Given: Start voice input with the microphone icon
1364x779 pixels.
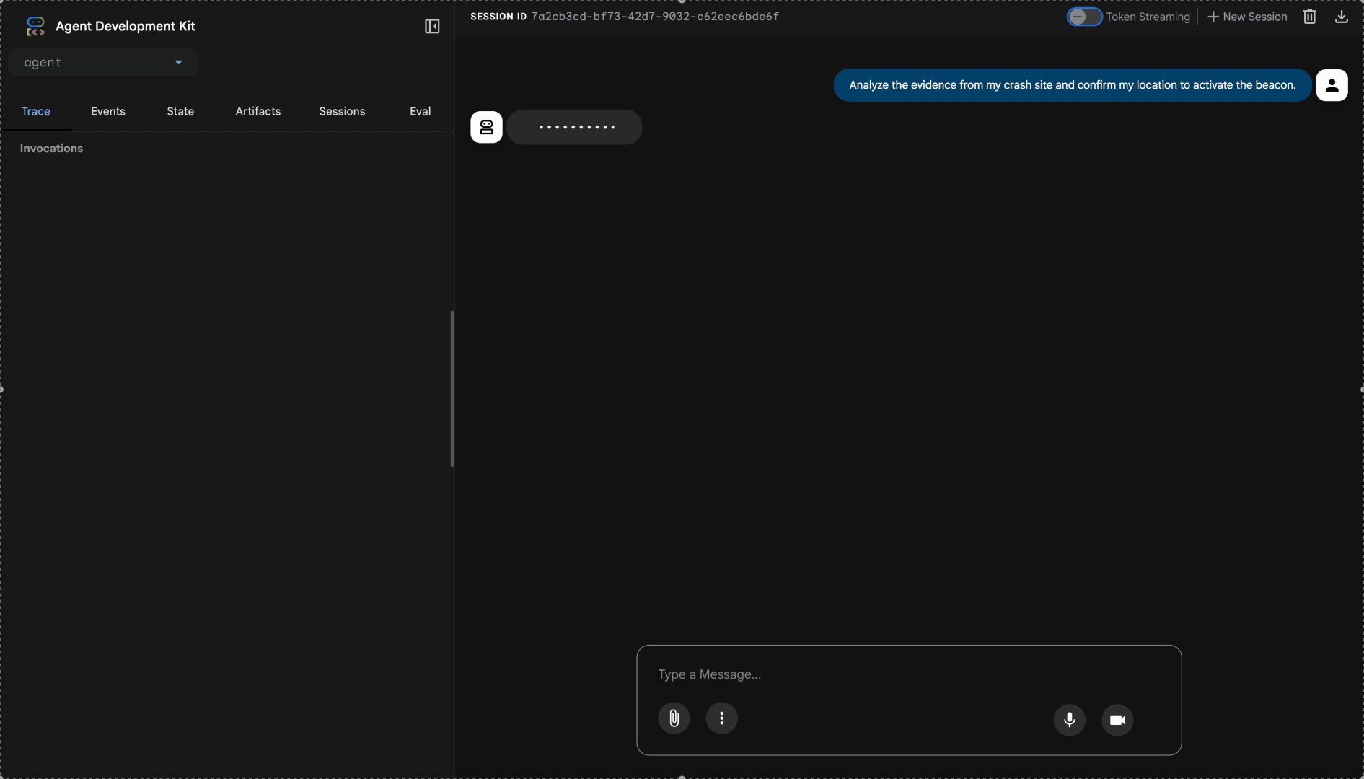Looking at the screenshot, I should point(1069,720).
